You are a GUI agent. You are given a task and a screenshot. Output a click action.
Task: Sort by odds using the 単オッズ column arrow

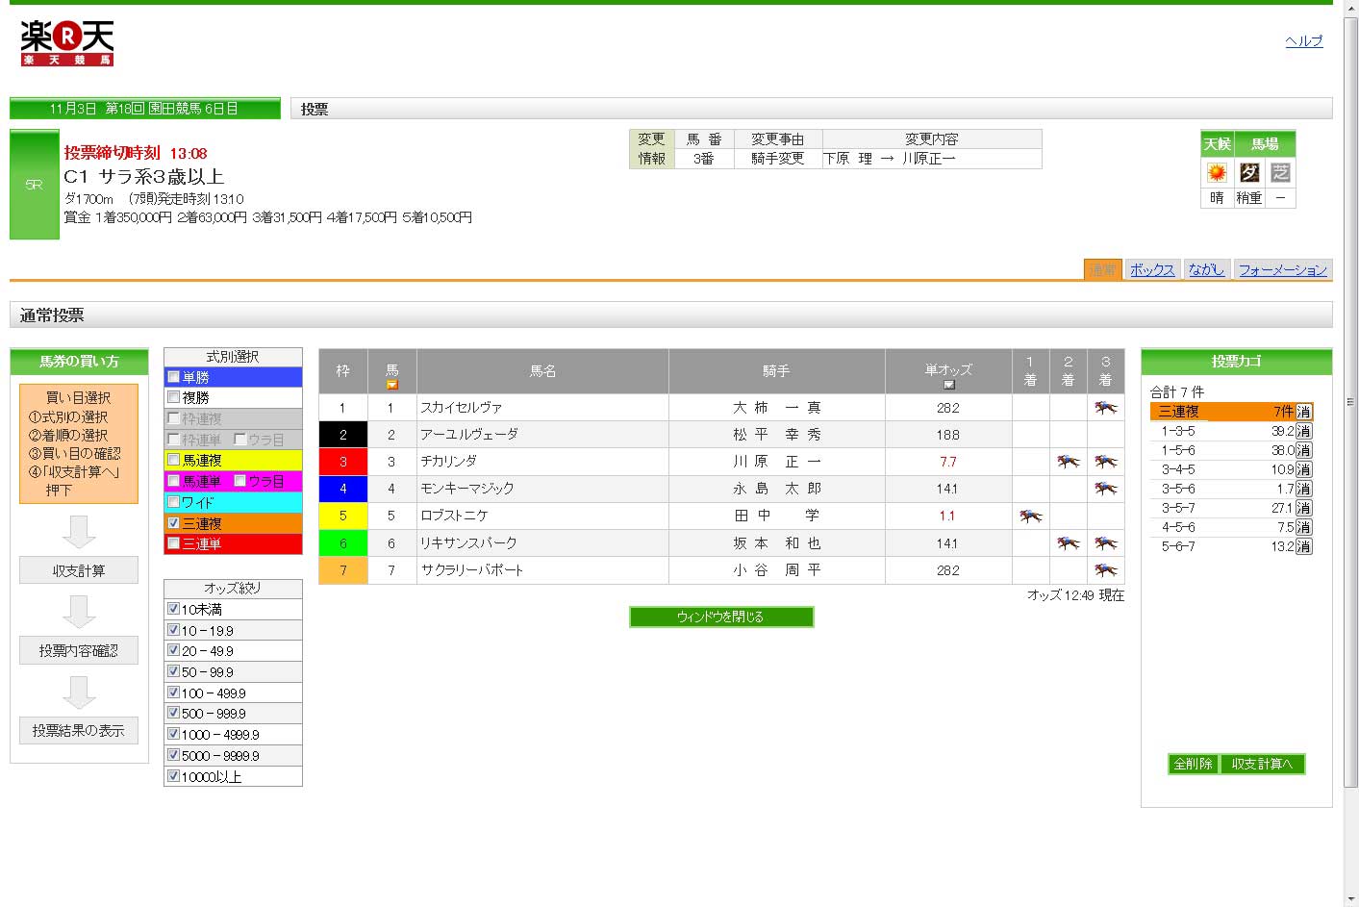pos(948,385)
